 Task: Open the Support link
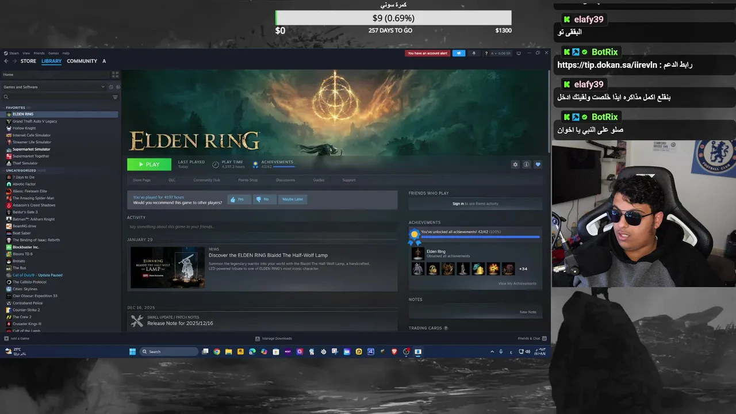(349, 180)
